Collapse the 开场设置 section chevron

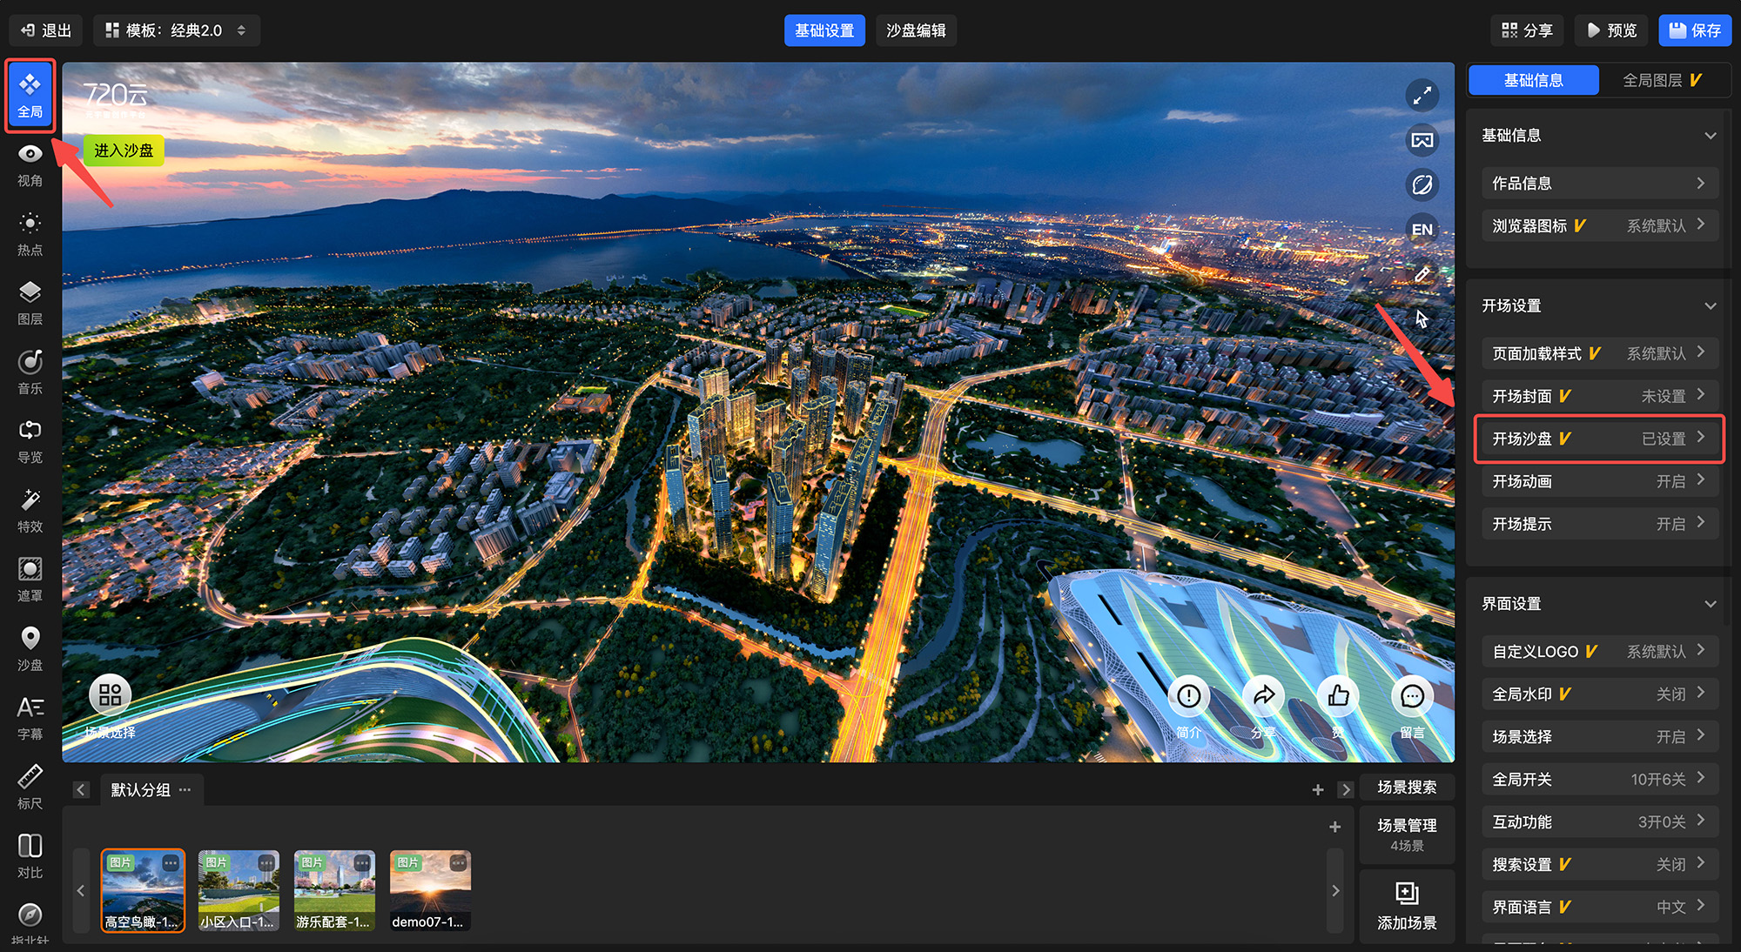tap(1710, 306)
